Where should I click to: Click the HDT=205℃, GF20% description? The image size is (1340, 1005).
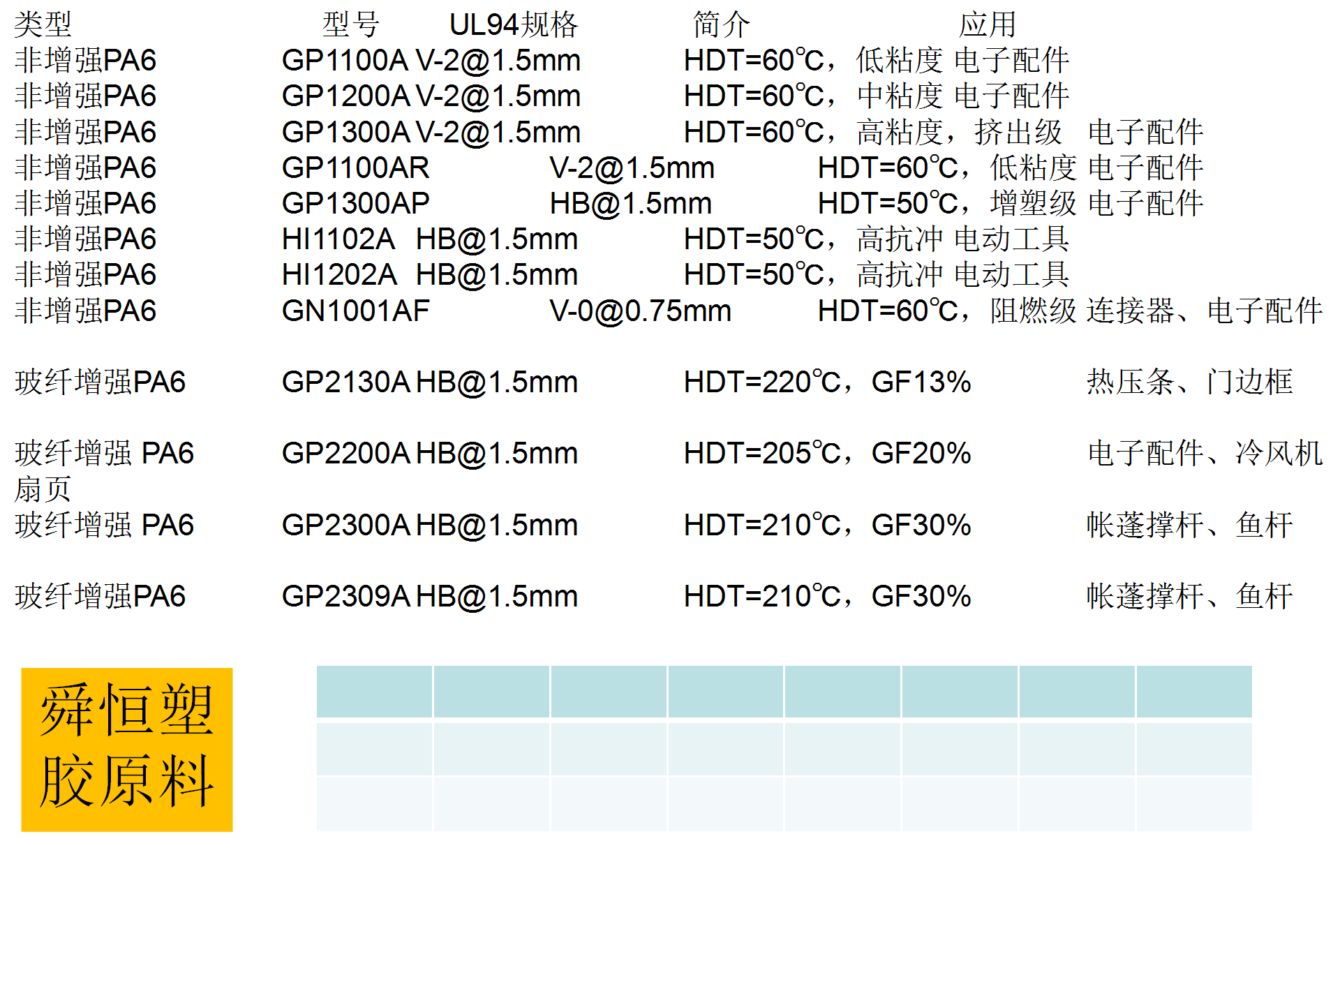(x=827, y=454)
